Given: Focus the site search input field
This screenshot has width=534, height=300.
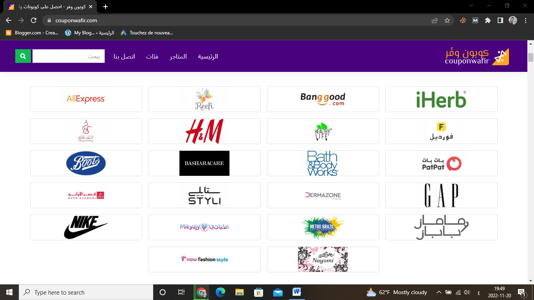Looking at the screenshot, I should point(68,56).
